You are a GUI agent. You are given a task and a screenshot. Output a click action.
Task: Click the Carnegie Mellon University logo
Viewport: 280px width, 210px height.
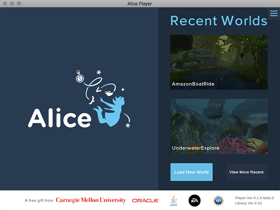(x=91, y=200)
